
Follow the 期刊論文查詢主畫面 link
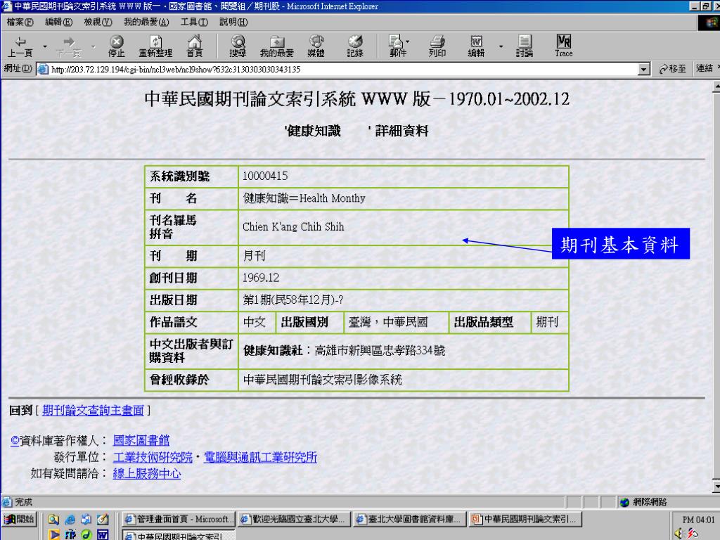click(x=94, y=411)
